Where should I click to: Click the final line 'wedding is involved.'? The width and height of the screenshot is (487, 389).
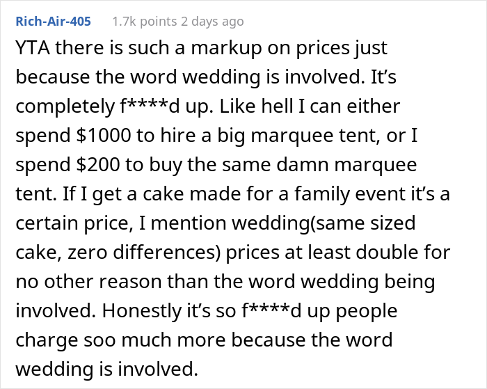pyautogui.click(x=107, y=369)
